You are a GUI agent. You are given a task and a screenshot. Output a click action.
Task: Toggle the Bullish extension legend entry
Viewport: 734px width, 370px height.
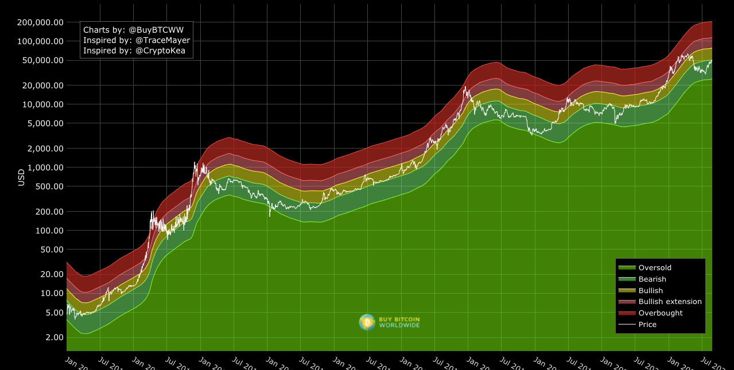point(670,302)
